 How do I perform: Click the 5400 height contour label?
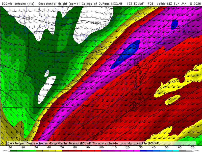point(62,84)
